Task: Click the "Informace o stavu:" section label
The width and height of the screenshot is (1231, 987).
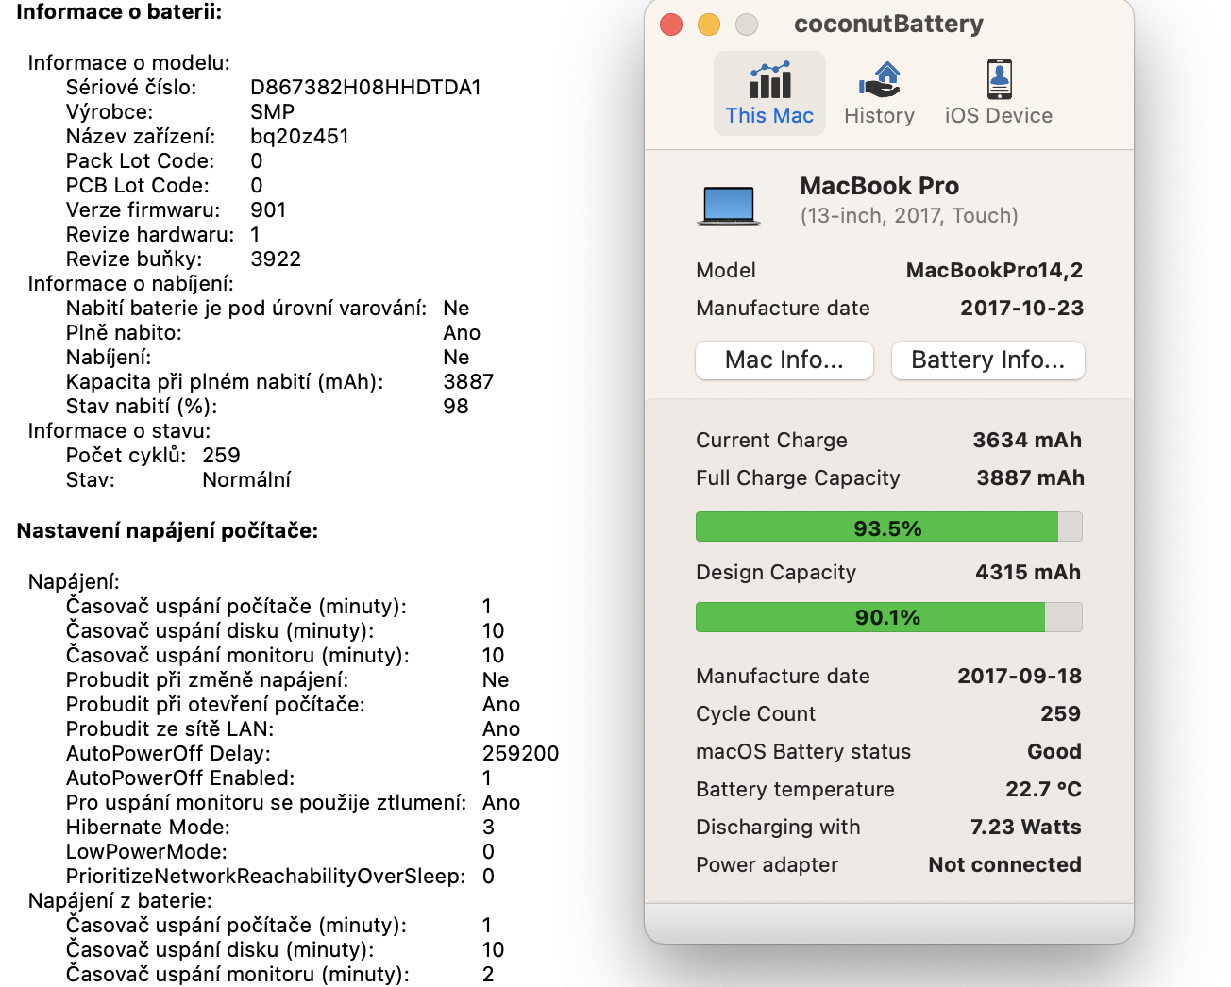Action: pos(119,431)
